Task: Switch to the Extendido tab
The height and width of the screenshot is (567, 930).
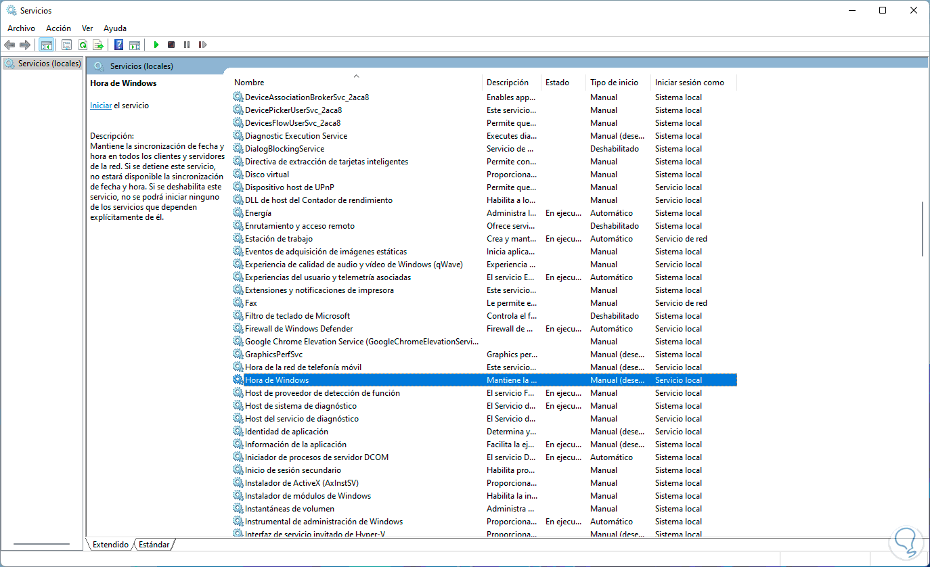Action: click(110, 545)
